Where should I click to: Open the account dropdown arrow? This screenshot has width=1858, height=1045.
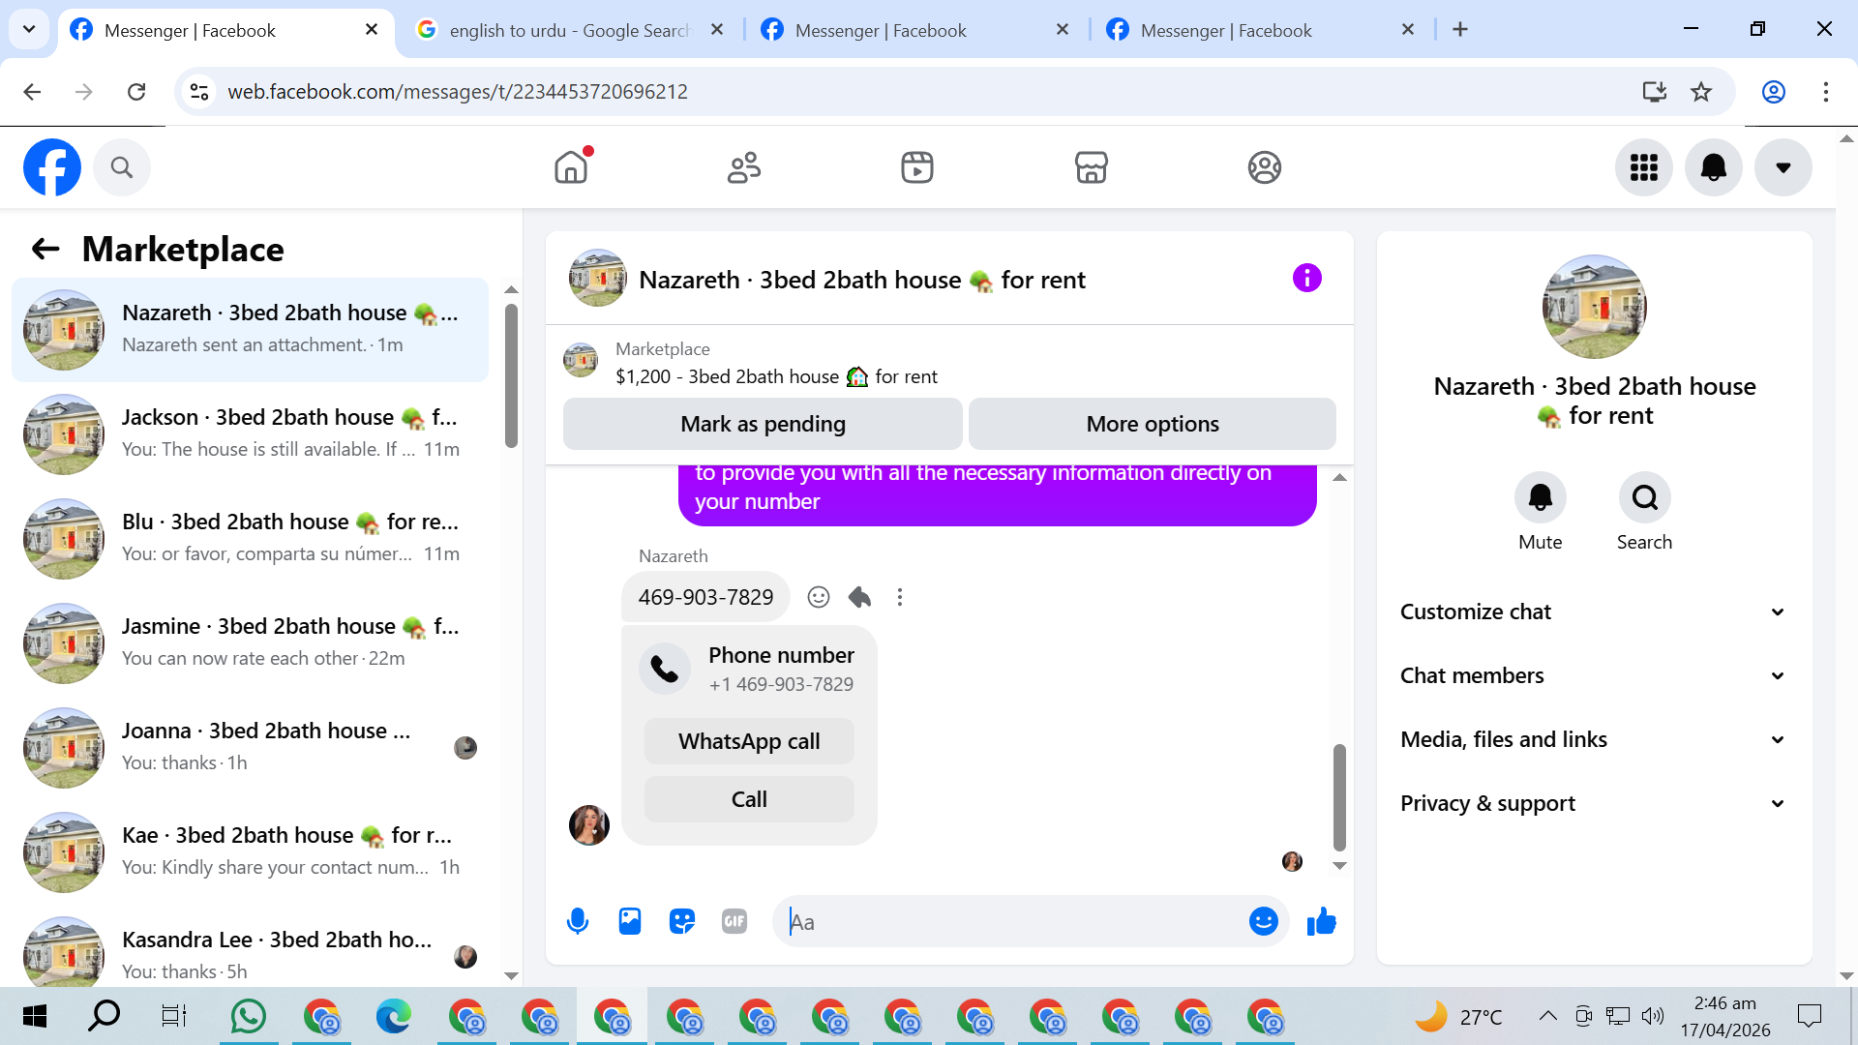coord(1783,167)
